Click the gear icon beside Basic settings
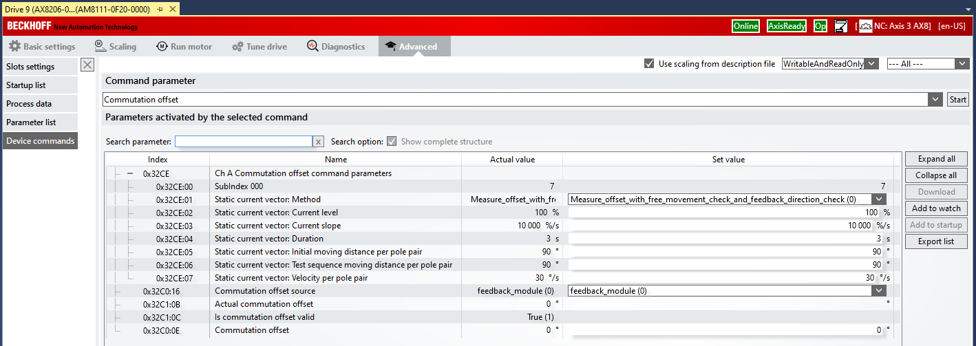The width and height of the screenshot is (976, 346). [x=14, y=47]
